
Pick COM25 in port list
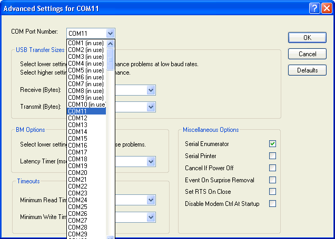tap(86, 206)
